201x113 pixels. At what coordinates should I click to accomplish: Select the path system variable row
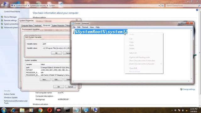coord(48,67)
